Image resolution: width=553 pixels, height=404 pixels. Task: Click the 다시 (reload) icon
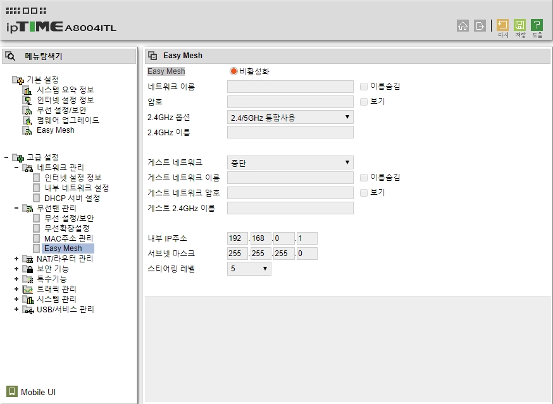[x=502, y=25]
